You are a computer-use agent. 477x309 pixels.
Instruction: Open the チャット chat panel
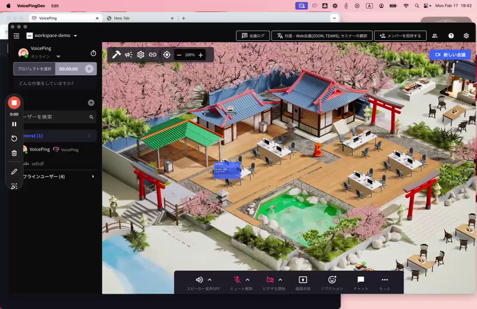(361, 282)
